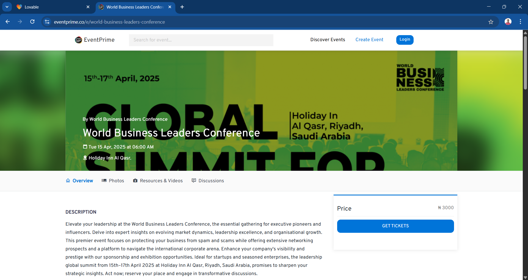The image size is (528, 280).
Task: Reload the current page
Action: point(32,22)
